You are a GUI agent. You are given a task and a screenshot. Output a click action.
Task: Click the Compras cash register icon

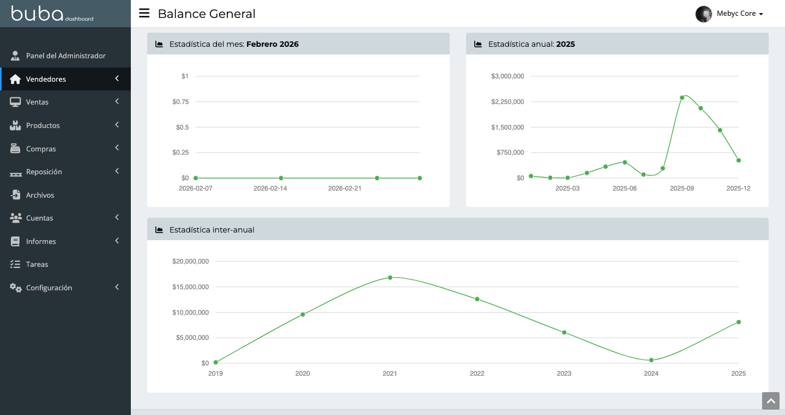tap(15, 149)
